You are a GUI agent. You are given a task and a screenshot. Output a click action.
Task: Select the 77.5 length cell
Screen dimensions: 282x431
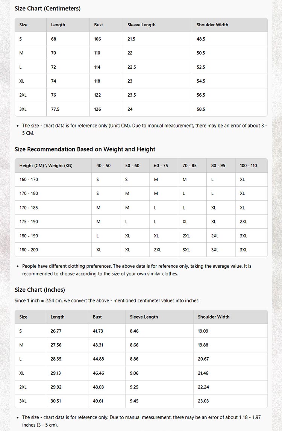coord(55,109)
